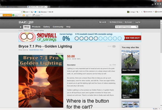Open browser tools gear icon
Viewport: 162px width, 110px height.
[160, 4]
